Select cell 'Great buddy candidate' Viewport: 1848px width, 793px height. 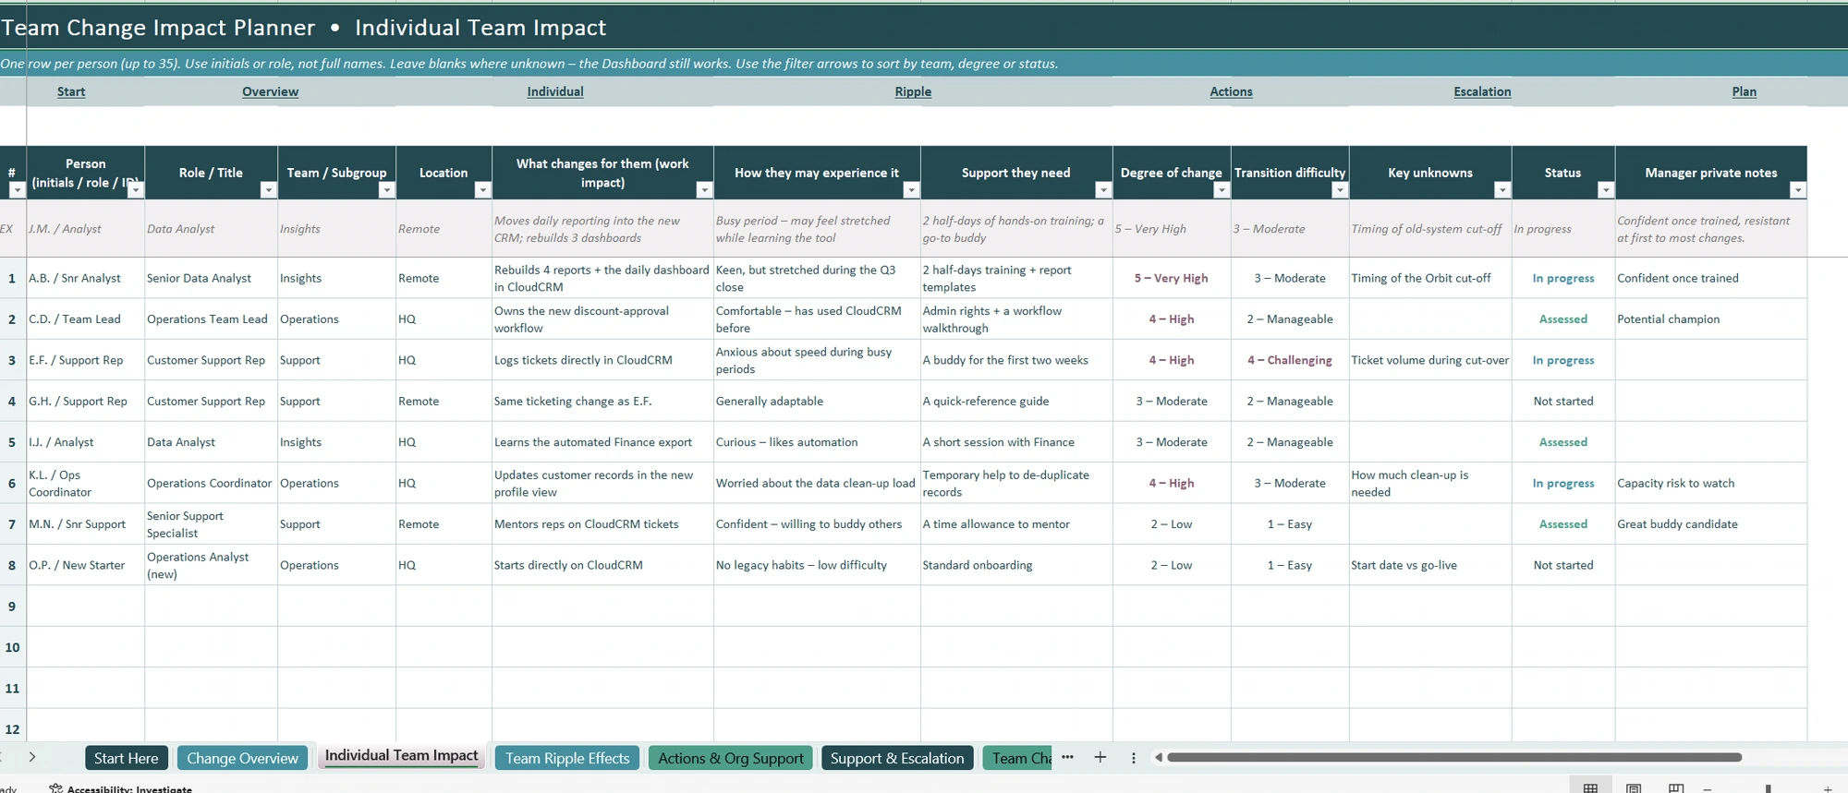pos(1711,524)
